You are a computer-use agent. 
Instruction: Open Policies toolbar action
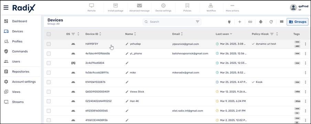pos(187,8)
